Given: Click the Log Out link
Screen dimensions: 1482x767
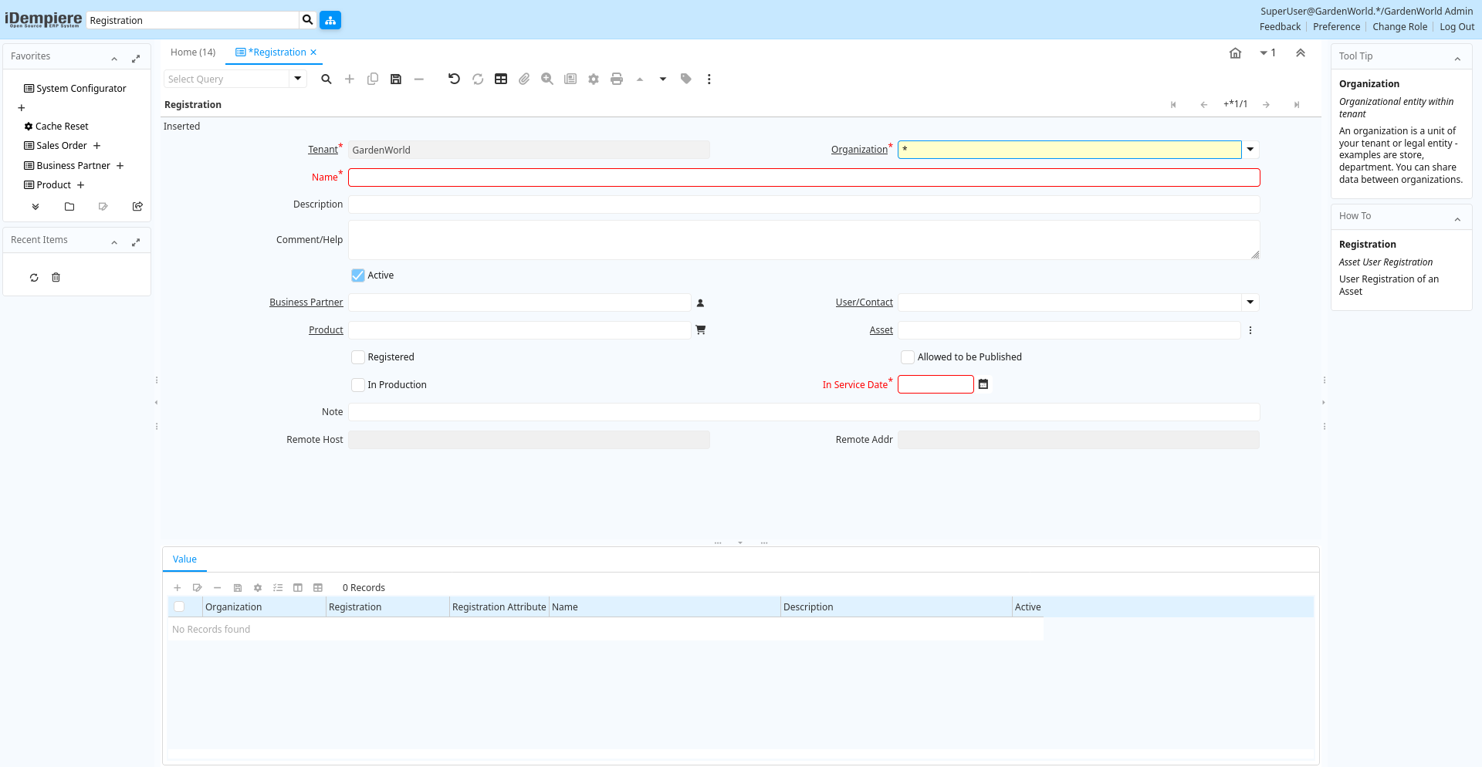Looking at the screenshot, I should point(1457,27).
